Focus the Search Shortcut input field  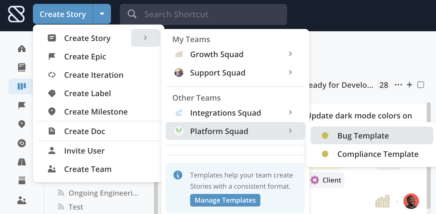(204, 14)
